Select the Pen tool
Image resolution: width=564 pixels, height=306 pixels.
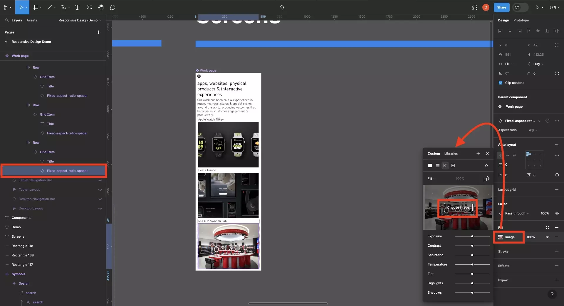[63, 7]
